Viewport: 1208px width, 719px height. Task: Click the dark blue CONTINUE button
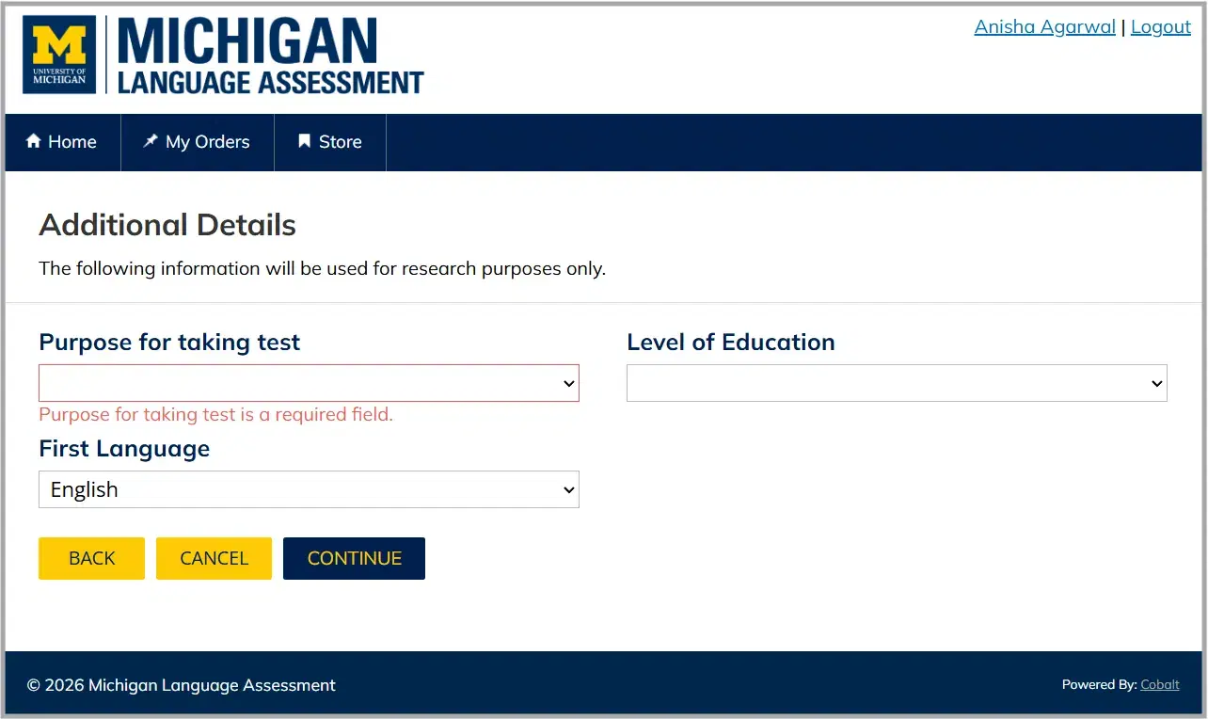(x=354, y=558)
